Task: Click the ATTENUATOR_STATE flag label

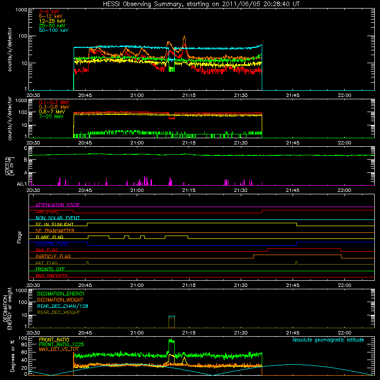Action: click(57, 205)
